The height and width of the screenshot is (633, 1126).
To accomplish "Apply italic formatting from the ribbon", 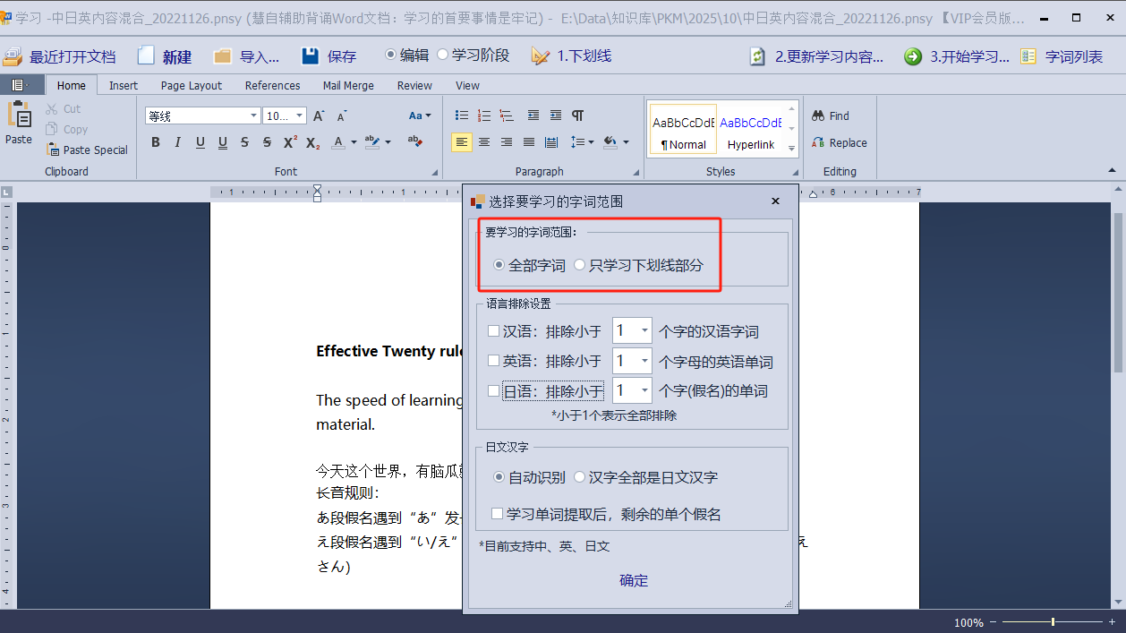I will click(x=177, y=142).
